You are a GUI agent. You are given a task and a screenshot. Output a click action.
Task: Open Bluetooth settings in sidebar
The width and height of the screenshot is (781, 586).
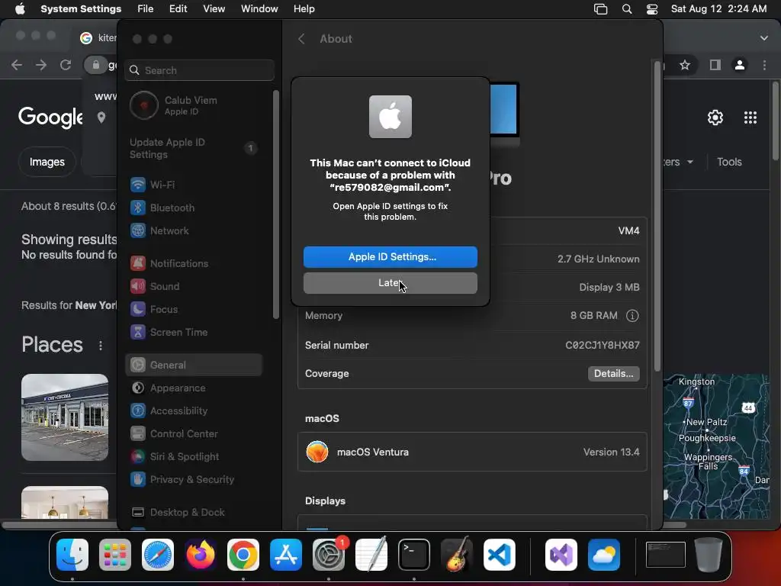[194, 208]
